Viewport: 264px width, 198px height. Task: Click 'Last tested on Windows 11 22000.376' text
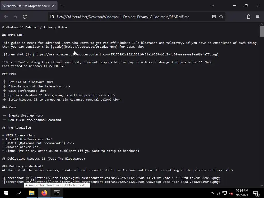(34, 66)
